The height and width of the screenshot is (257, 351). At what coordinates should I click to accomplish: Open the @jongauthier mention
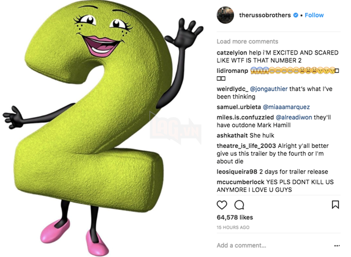(x=269, y=89)
